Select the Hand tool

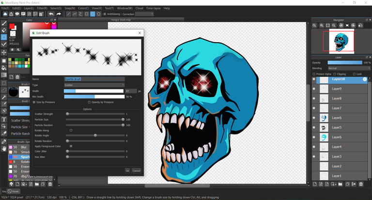pos(4,149)
